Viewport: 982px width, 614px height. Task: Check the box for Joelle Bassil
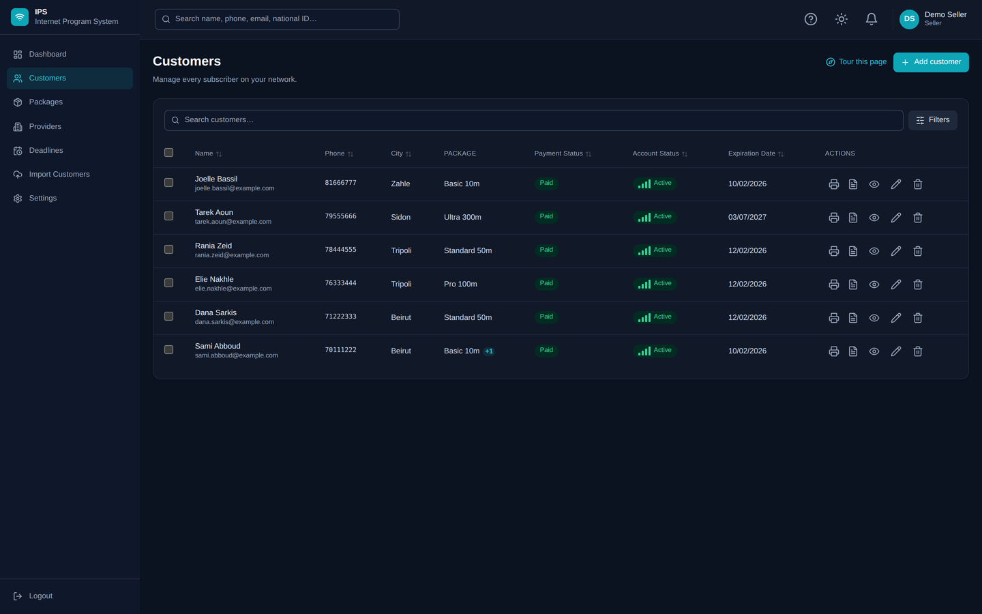169,183
